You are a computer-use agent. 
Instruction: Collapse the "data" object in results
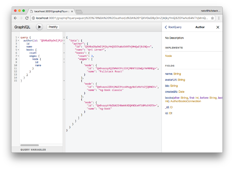(64, 41)
